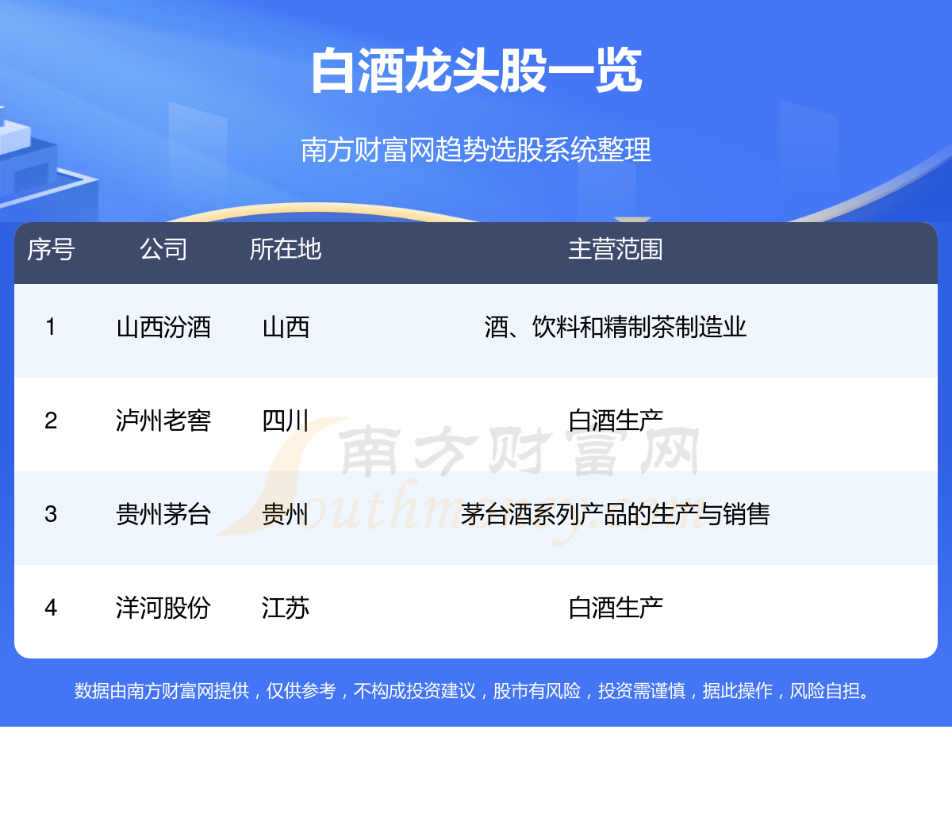This screenshot has width=952, height=833.
Task: Select the 山西汾酒 company cell
Action: click(163, 327)
